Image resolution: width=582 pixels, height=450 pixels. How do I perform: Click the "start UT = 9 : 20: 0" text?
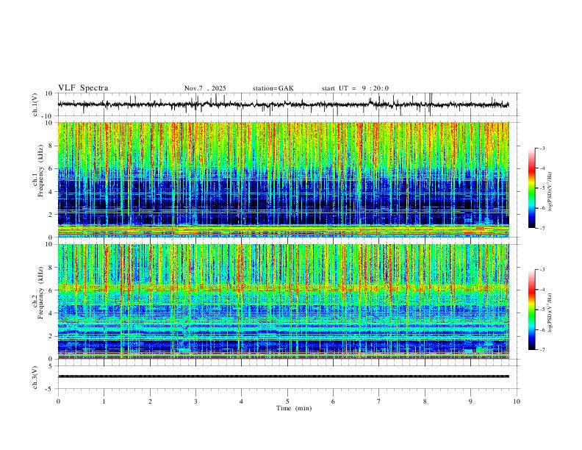(355, 88)
